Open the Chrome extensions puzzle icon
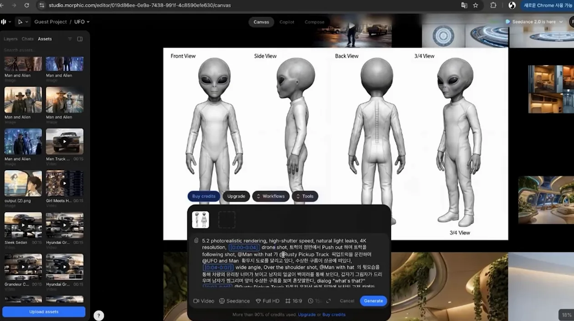574x321 pixels. 493,5
